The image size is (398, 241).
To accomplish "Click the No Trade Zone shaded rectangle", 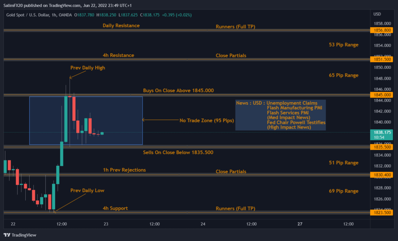I will (x=86, y=120).
